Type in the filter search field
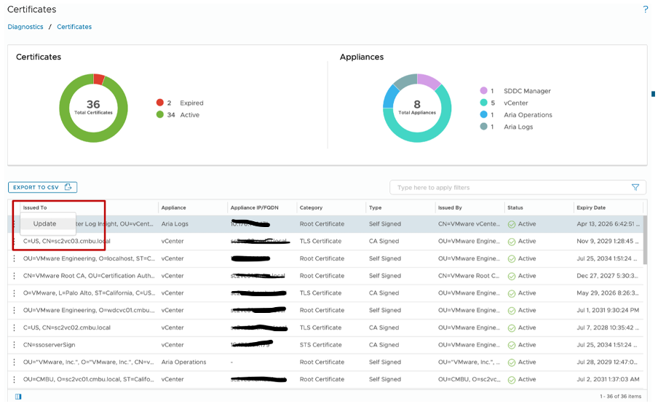Image resolution: width=658 pixels, height=409 pixels. coord(510,188)
